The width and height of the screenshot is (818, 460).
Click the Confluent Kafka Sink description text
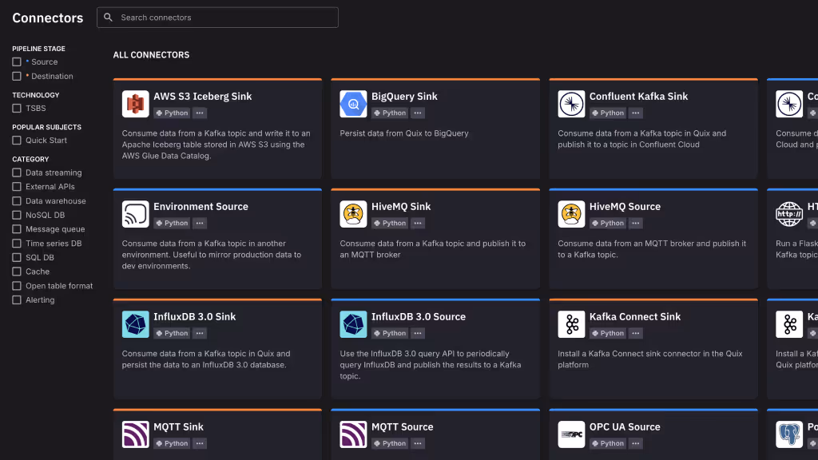641,139
